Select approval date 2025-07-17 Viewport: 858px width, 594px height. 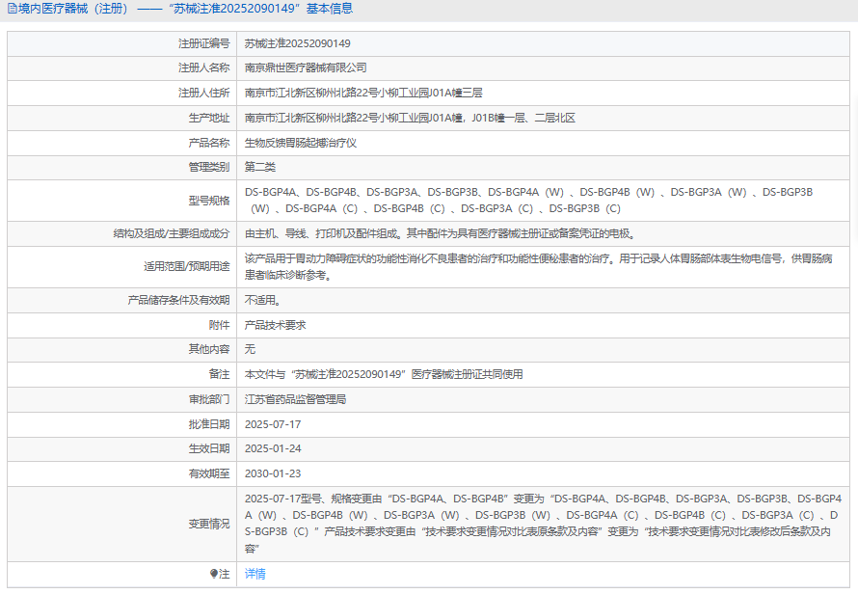click(x=273, y=424)
